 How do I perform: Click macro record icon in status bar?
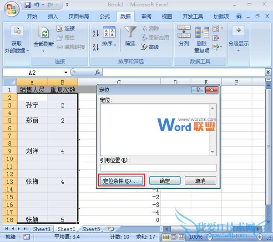tap(26, 237)
